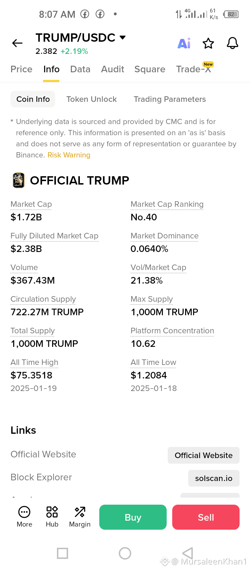Add TRUMP/USDC to favorites star
The width and height of the screenshot is (250, 570).
(208, 43)
